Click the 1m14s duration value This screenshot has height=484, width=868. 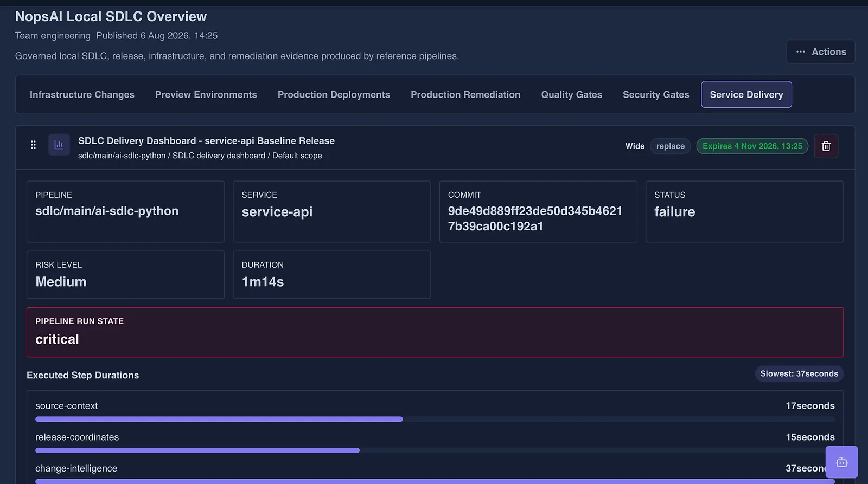point(263,282)
